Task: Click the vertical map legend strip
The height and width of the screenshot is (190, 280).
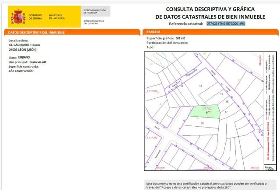Action: (270, 109)
